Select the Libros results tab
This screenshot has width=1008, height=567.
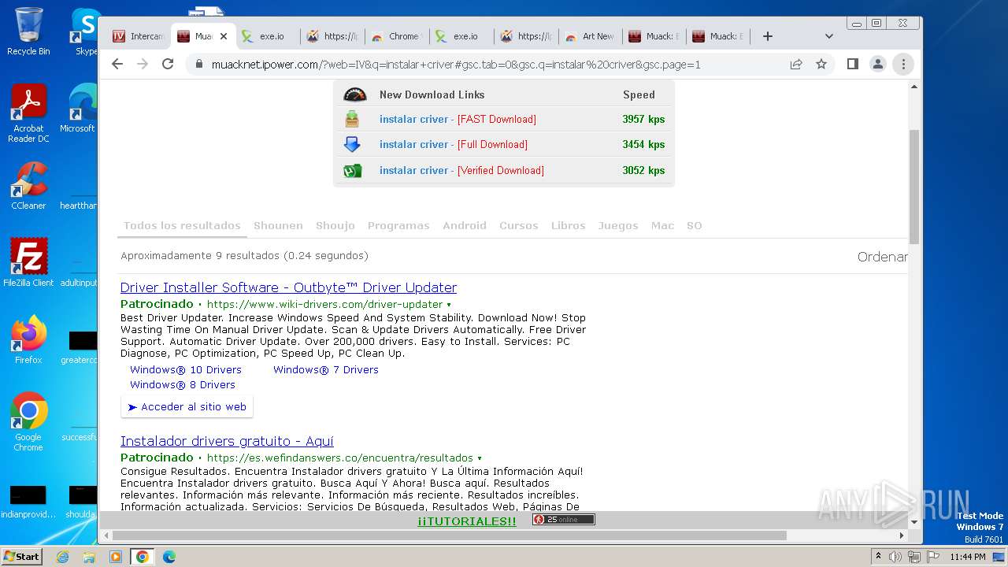(569, 225)
